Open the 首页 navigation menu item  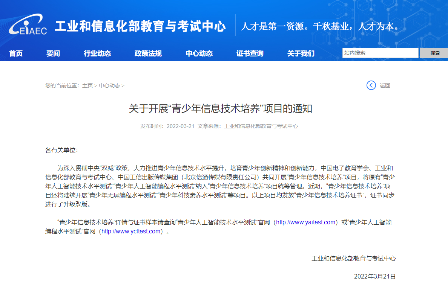pos(16,53)
